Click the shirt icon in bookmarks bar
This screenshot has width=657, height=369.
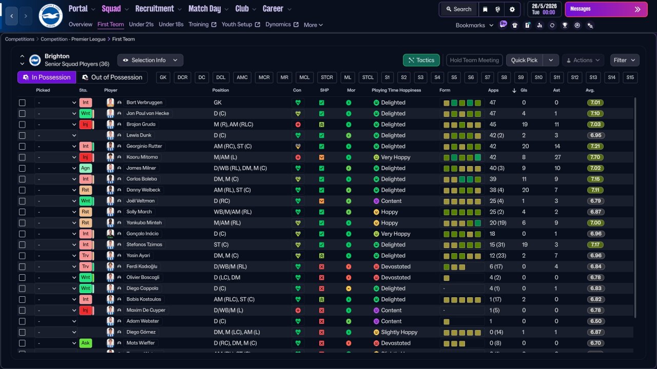tap(515, 25)
